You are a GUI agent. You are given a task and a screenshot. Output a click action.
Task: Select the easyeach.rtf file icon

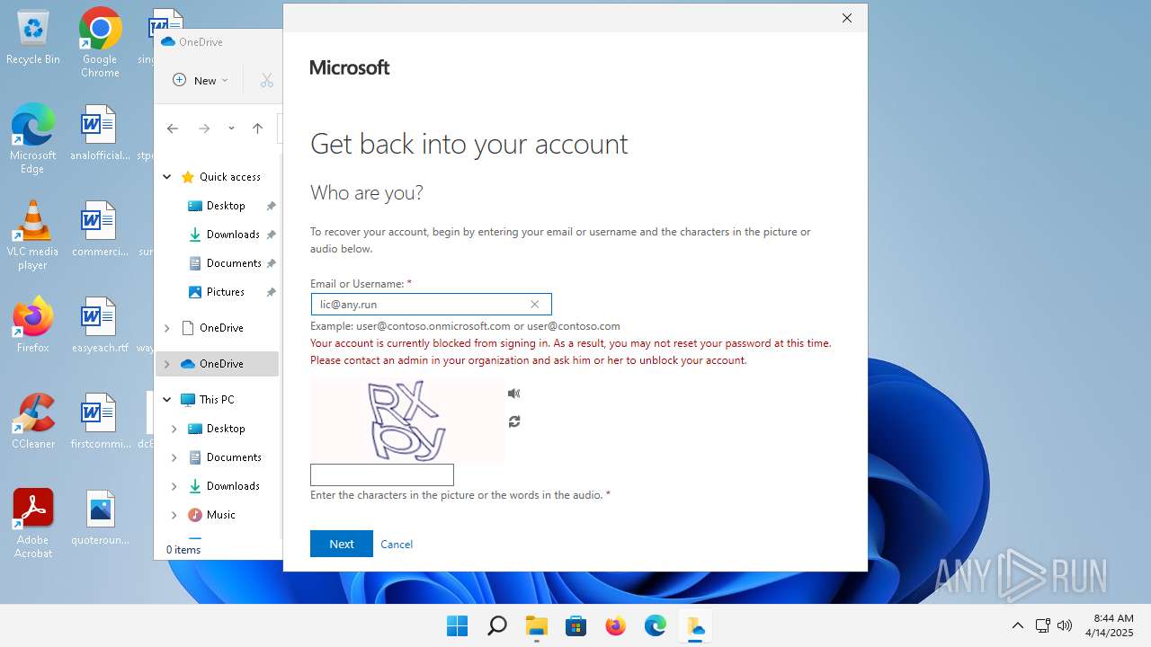click(x=100, y=325)
